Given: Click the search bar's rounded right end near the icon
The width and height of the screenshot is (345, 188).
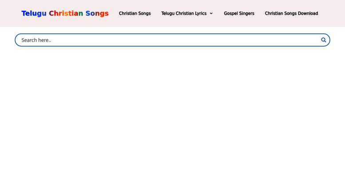Looking at the screenshot, I should coord(328,40).
